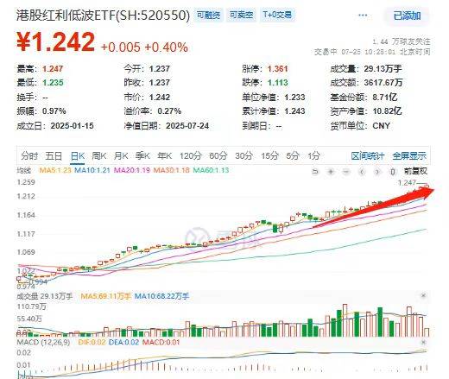Select the 周K tab
Image resolution: width=449 pixels, height=379 pixels.
click(99, 156)
